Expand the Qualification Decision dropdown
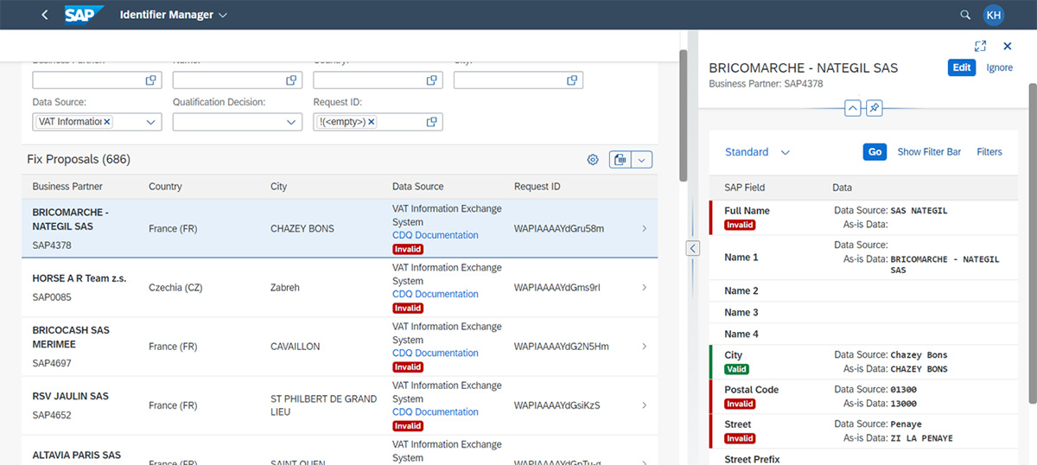Image resolution: width=1037 pixels, height=465 pixels. (x=291, y=122)
